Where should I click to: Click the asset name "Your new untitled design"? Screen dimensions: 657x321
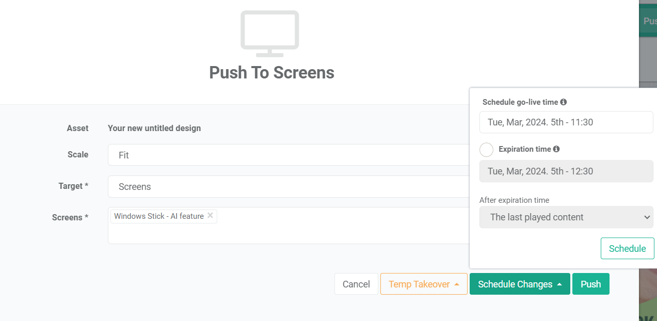pos(154,128)
